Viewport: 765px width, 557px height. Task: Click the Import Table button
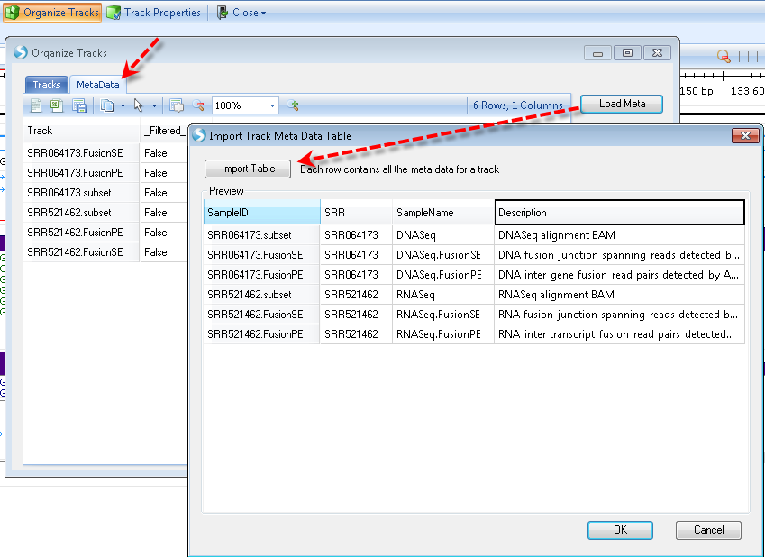coord(248,169)
